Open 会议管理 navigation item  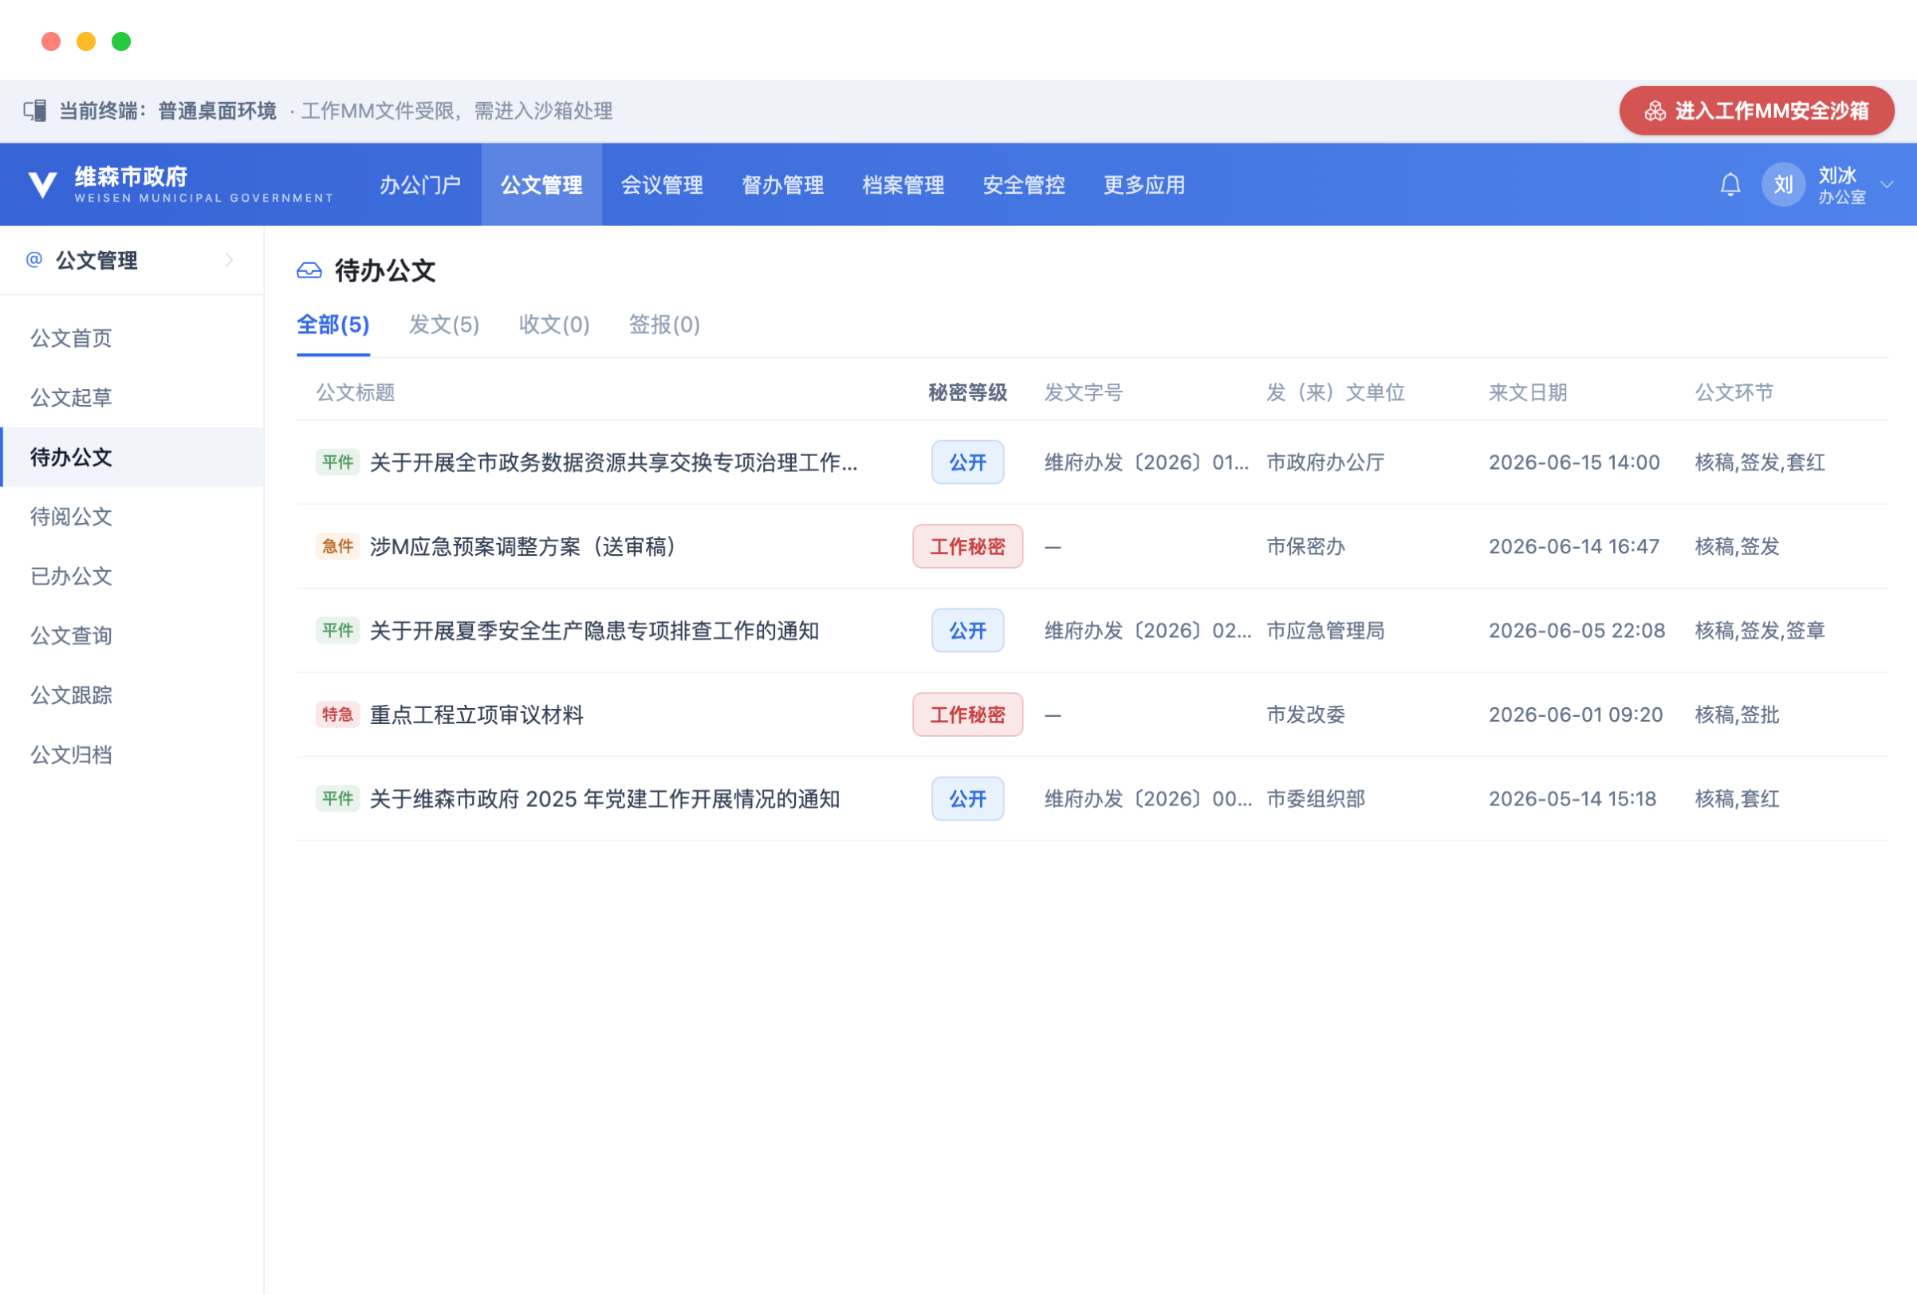coord(662,185)
